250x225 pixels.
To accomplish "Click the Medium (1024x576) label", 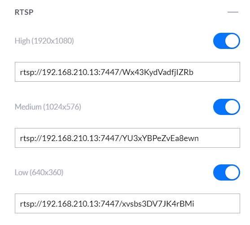I will pyautogui.click(x=48, y=107).
